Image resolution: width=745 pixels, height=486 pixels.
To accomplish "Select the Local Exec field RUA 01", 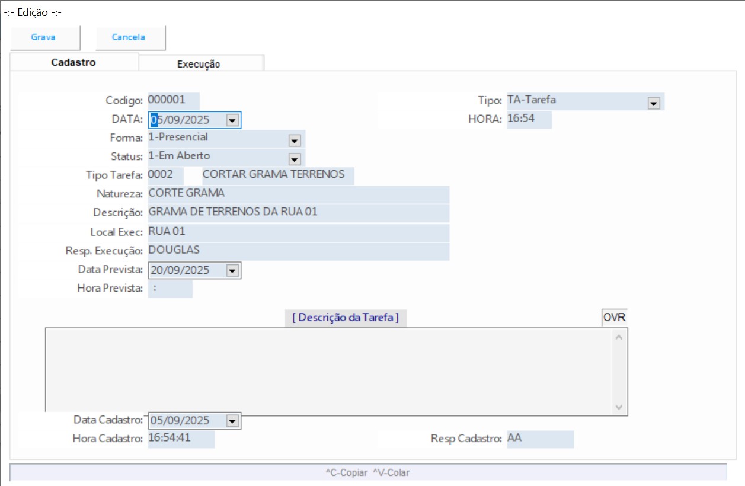I will [x=298, y=232].
